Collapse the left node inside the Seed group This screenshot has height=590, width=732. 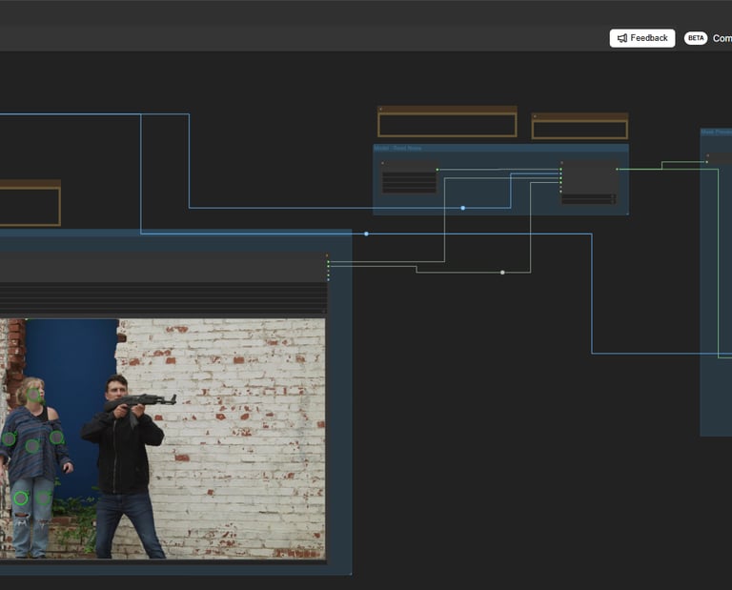point(383,163)
